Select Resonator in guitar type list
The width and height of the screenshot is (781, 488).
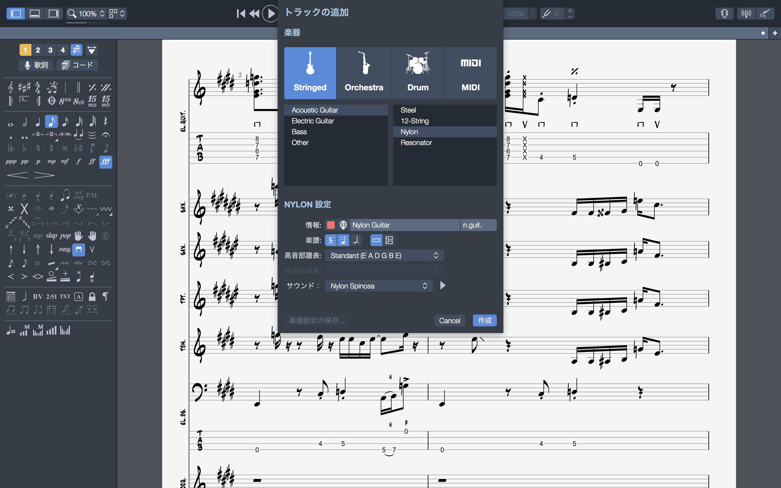click(x=416, y=143)
